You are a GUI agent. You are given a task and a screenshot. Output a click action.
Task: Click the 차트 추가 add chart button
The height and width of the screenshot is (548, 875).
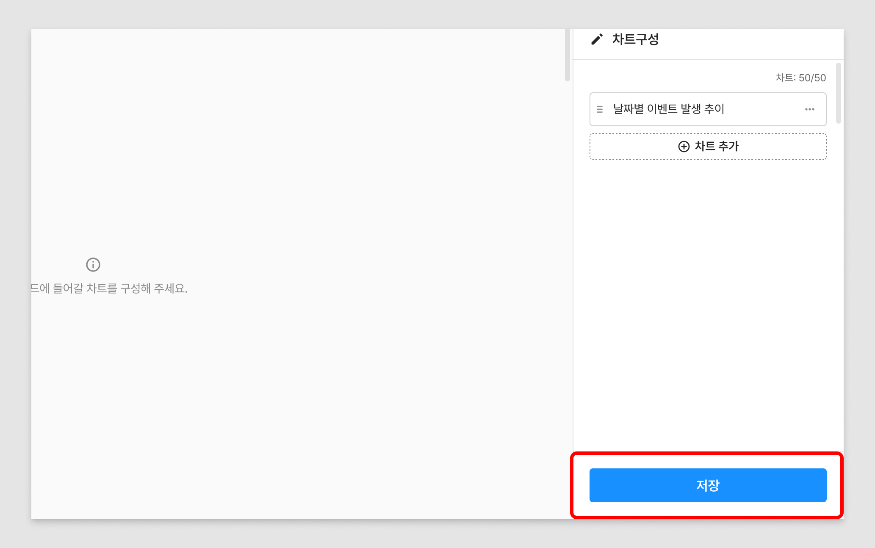(x=708, y=146)
